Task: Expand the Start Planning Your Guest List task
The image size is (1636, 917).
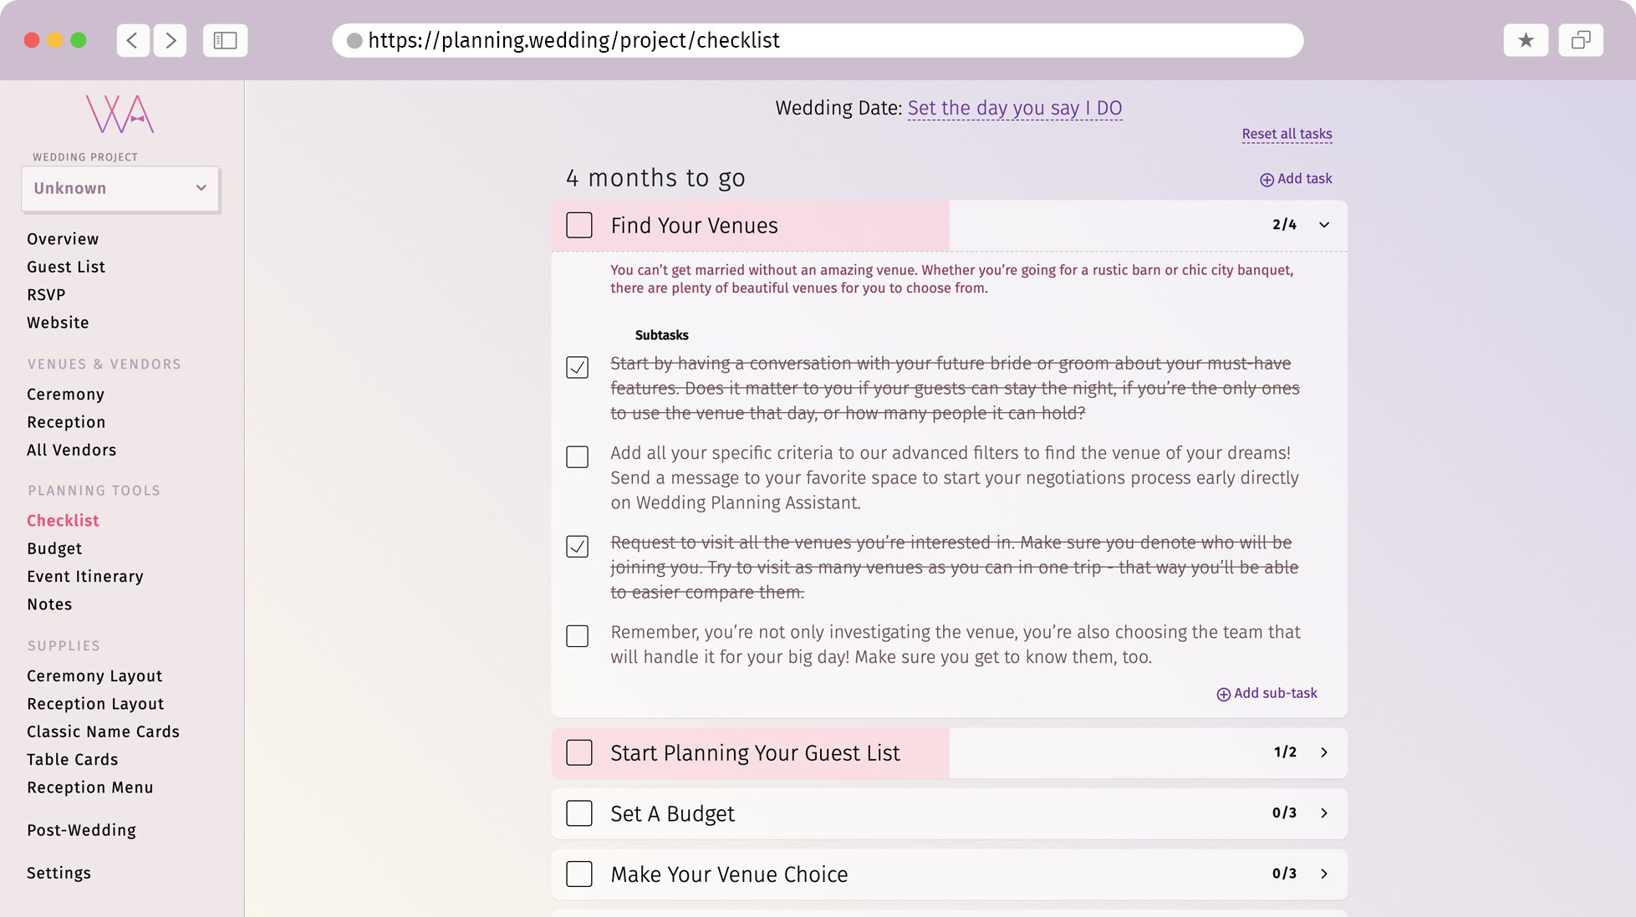Action: [1323, 753]
